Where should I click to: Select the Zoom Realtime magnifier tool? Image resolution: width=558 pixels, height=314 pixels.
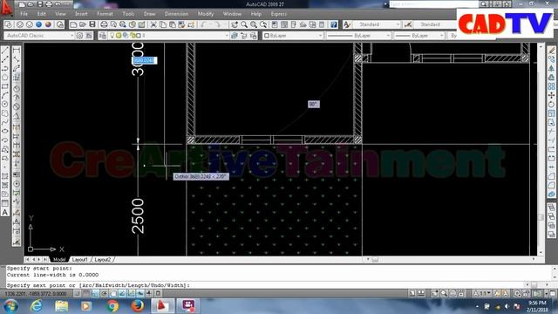pyautogui.click(x=244, y=24)
